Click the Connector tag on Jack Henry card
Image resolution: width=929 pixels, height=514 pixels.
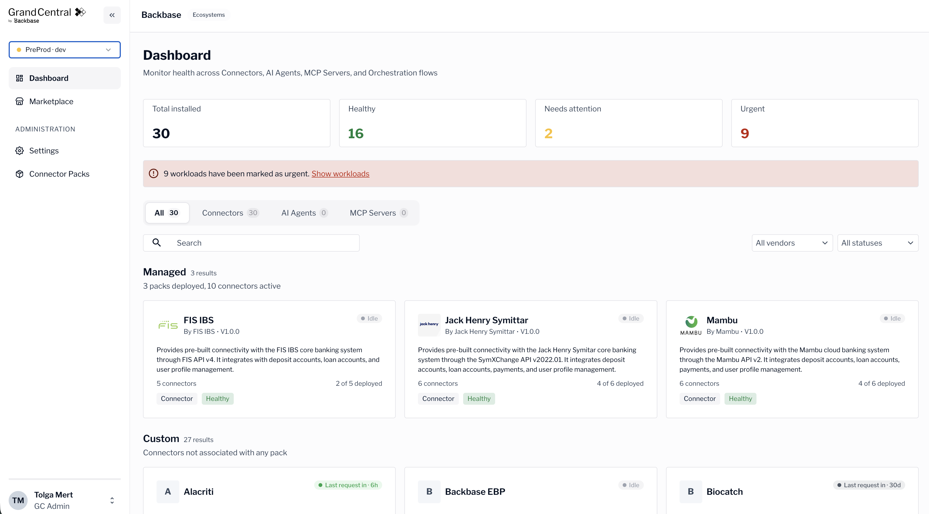pyautogui.click(x=438, y=399)
